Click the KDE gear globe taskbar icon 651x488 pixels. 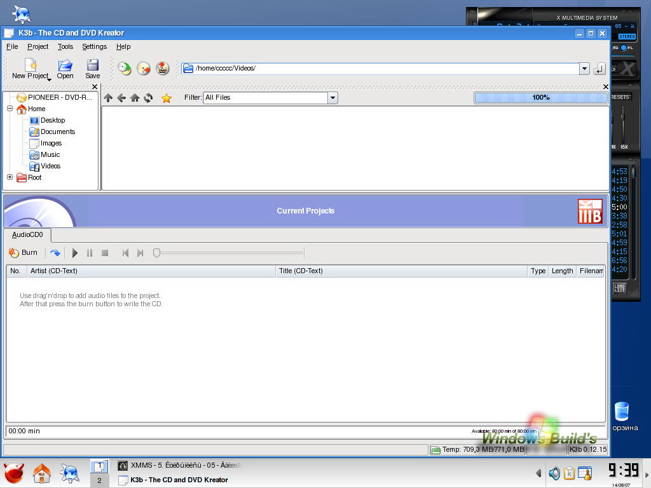click(x=69, y=473)
